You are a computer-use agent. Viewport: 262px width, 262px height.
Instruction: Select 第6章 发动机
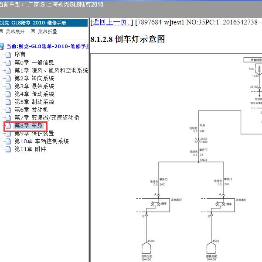point(31,110)
